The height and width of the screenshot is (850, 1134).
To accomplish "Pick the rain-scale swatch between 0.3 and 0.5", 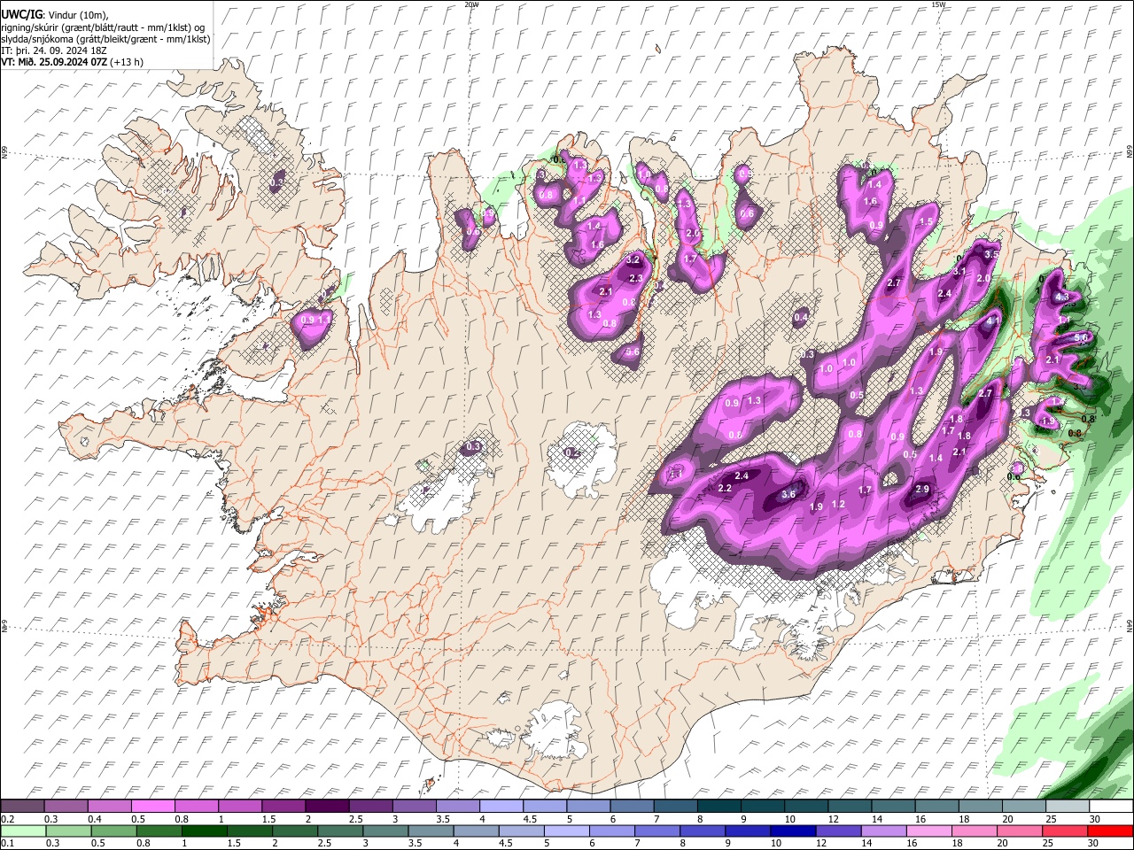I will pyautogui.click(x=67, y=831).
